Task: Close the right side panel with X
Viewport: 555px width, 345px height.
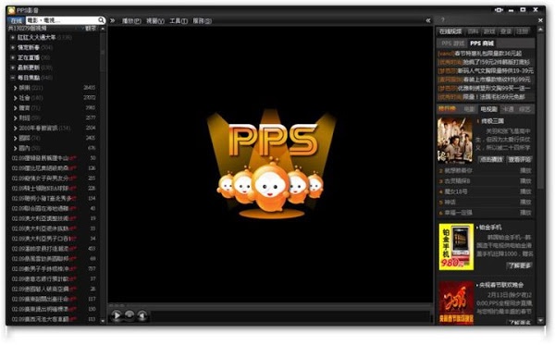Action: coord(540,20)
